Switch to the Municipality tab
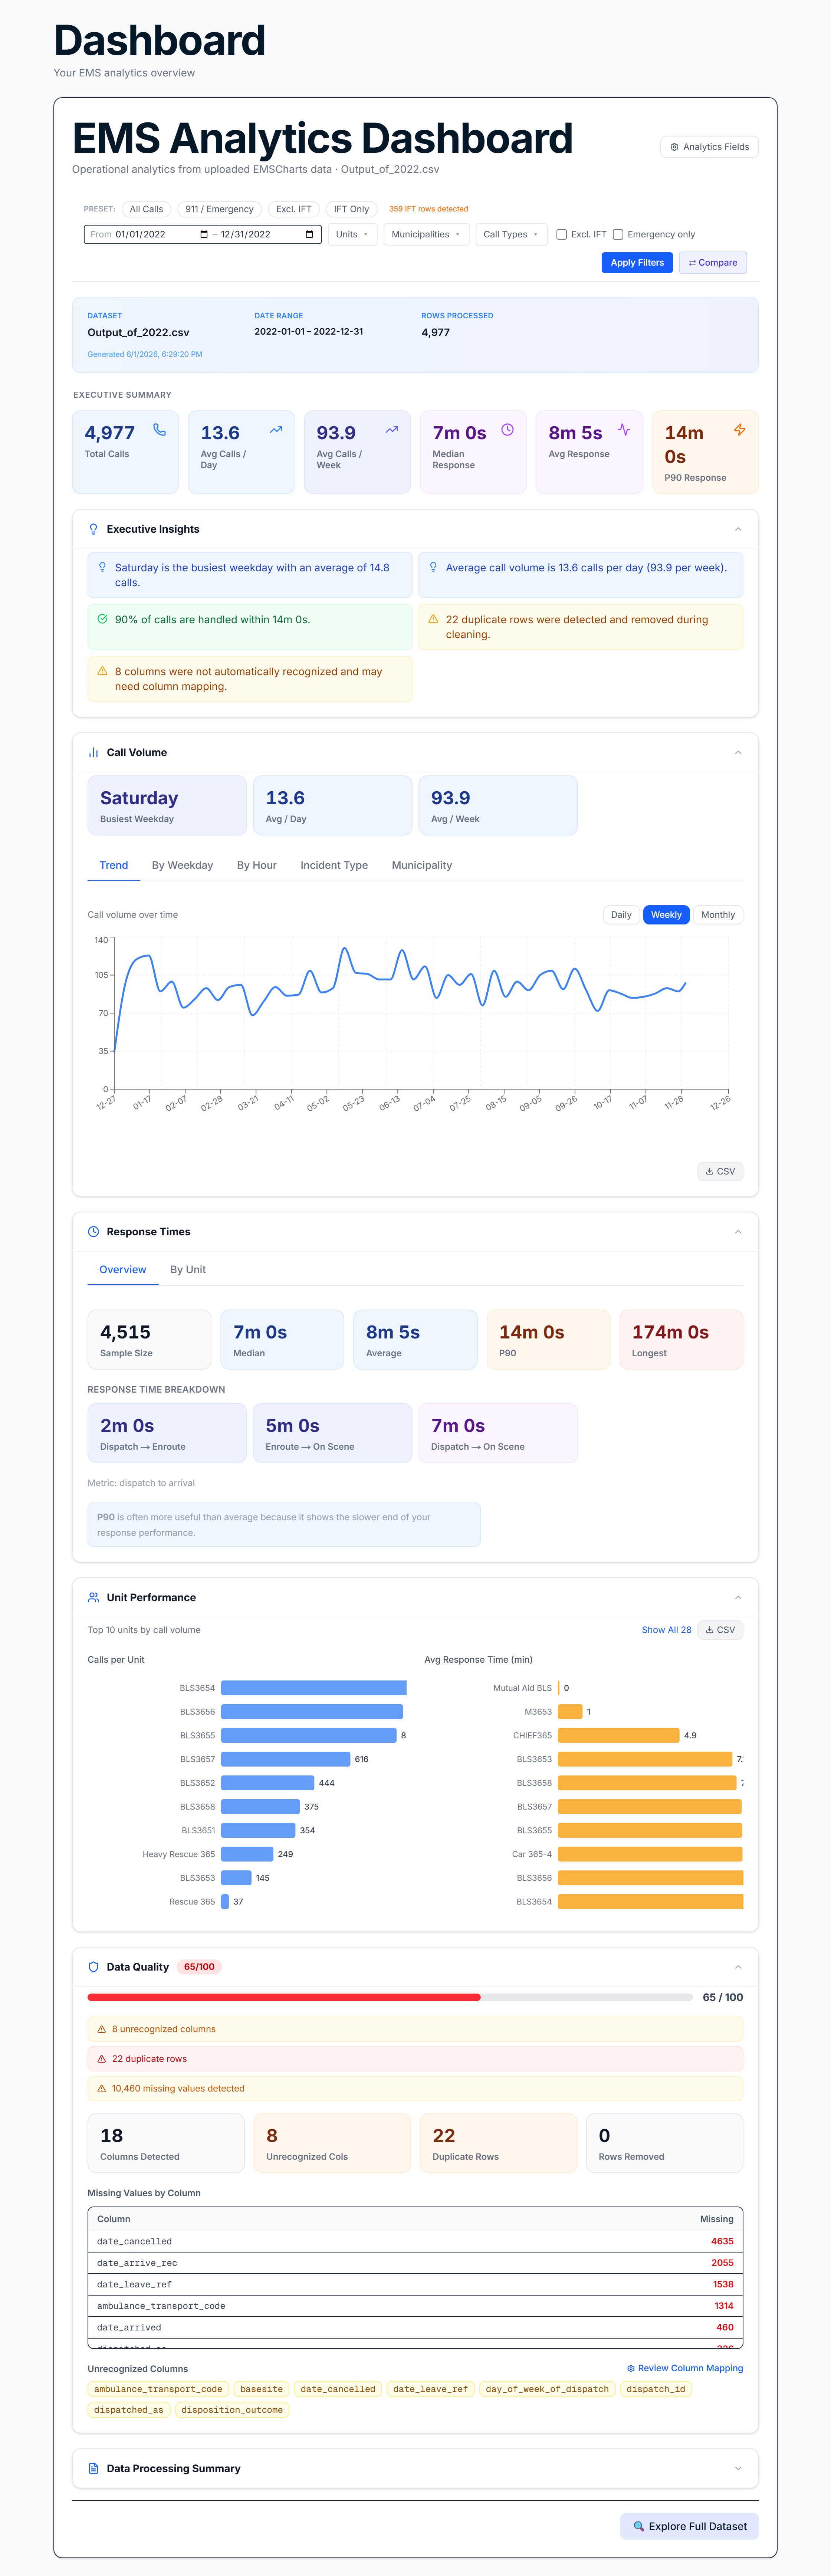This screenshot has width=831, height=2576. click(x=422, y=866)
